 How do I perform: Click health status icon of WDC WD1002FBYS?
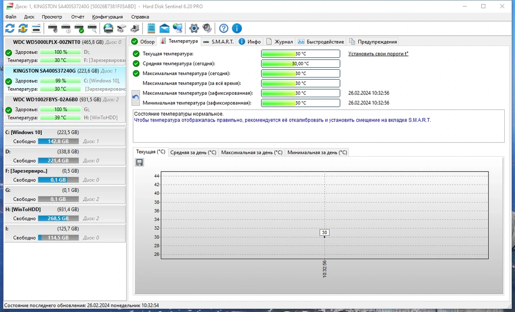click(x=9, y=110)
